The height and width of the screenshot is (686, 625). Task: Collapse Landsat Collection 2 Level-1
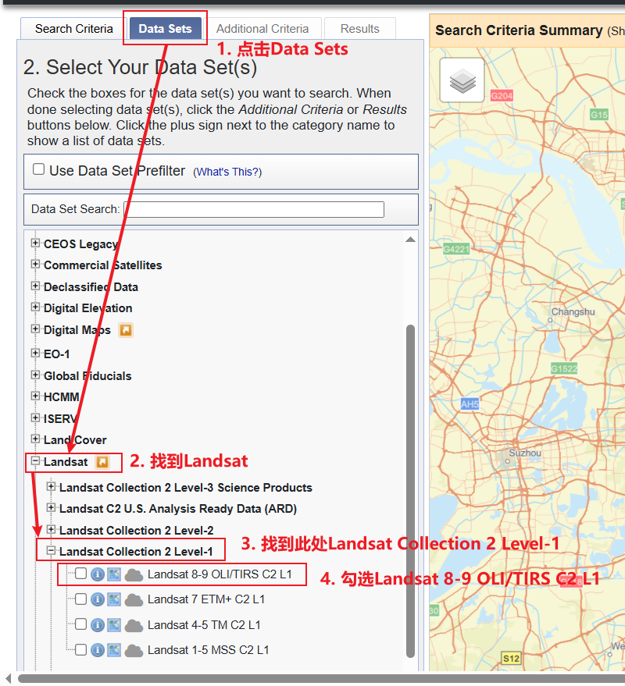pos(52,550)
